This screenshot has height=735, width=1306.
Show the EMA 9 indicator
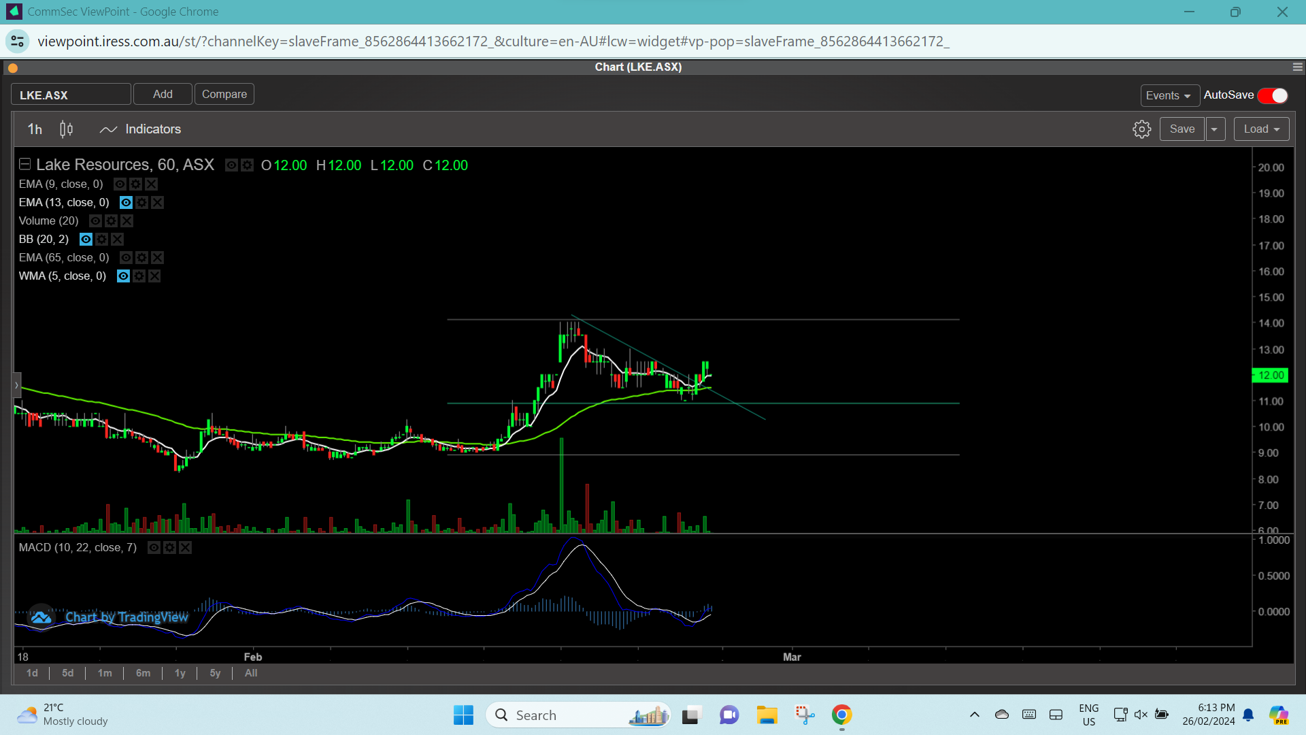tap(120, 184)
